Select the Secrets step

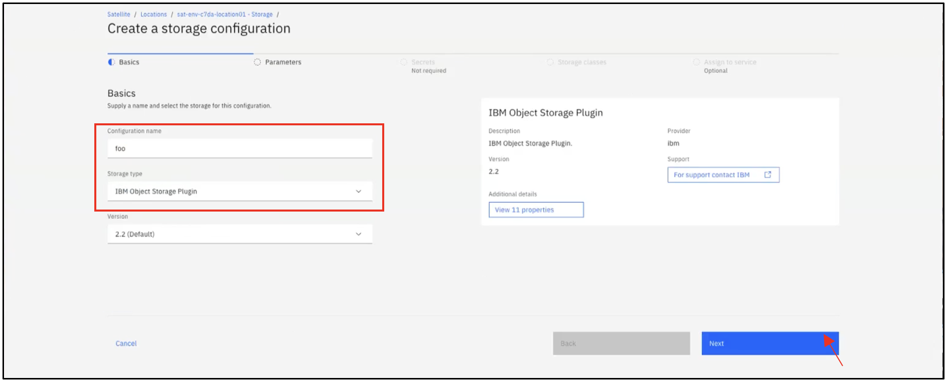[423, 62]
